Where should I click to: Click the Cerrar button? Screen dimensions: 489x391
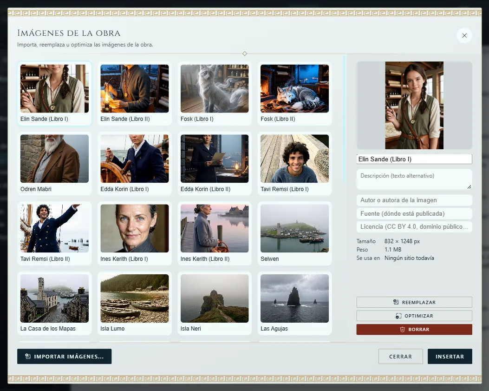[400, 356]
